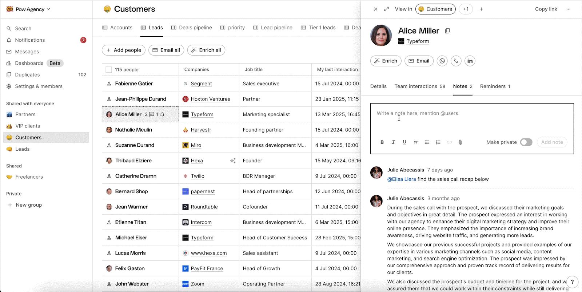Open Alice Miller's LinkedIn profile icon
The height and width of the screenshot is (292, 582).
[x=470, y=61]
